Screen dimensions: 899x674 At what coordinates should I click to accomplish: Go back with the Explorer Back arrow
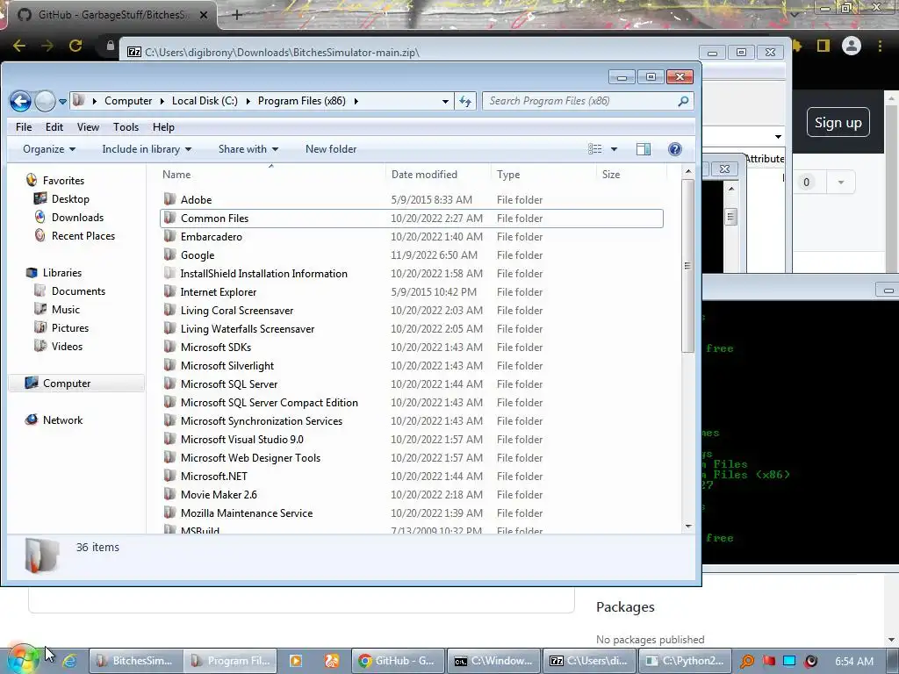pyautogui.click(x=20, y=102)
